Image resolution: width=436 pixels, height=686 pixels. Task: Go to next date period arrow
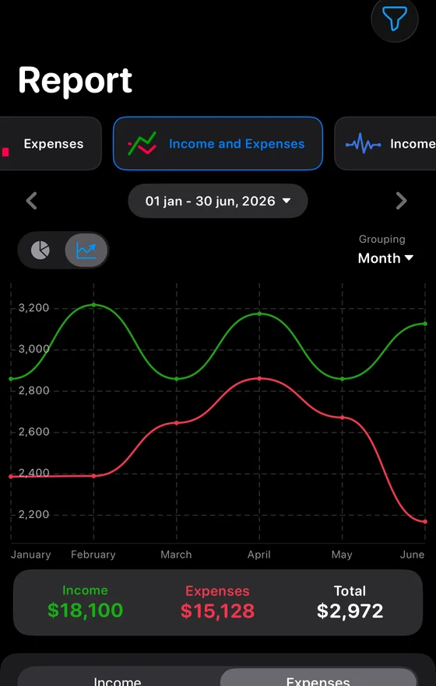(401, 201)
